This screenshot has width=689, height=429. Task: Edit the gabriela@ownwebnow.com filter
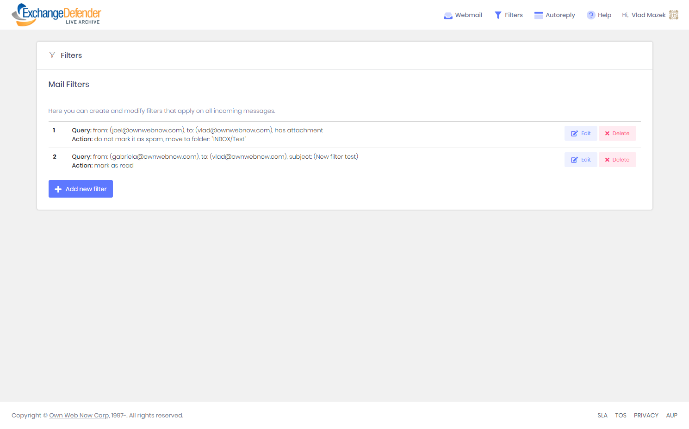581,160
